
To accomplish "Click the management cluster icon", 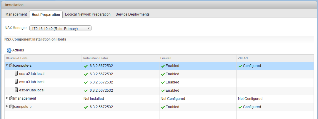I will pyautogui.click(x=11, y=98).
